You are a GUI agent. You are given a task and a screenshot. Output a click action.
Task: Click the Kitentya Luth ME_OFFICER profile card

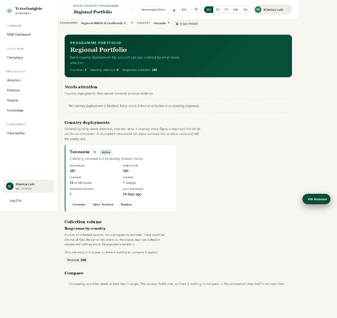(x=29, y=186)
